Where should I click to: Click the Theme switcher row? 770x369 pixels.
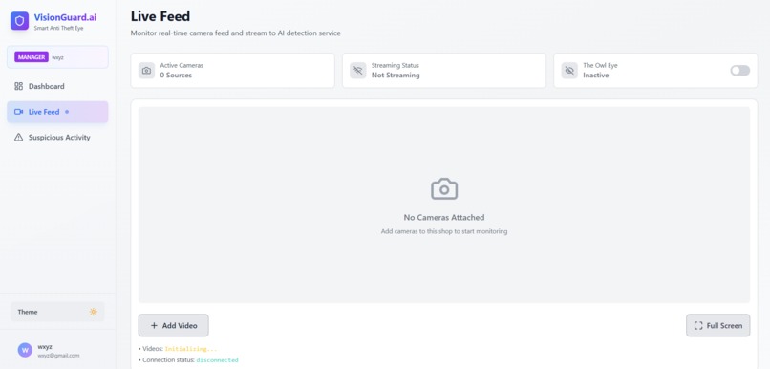[x=57, y=312]
